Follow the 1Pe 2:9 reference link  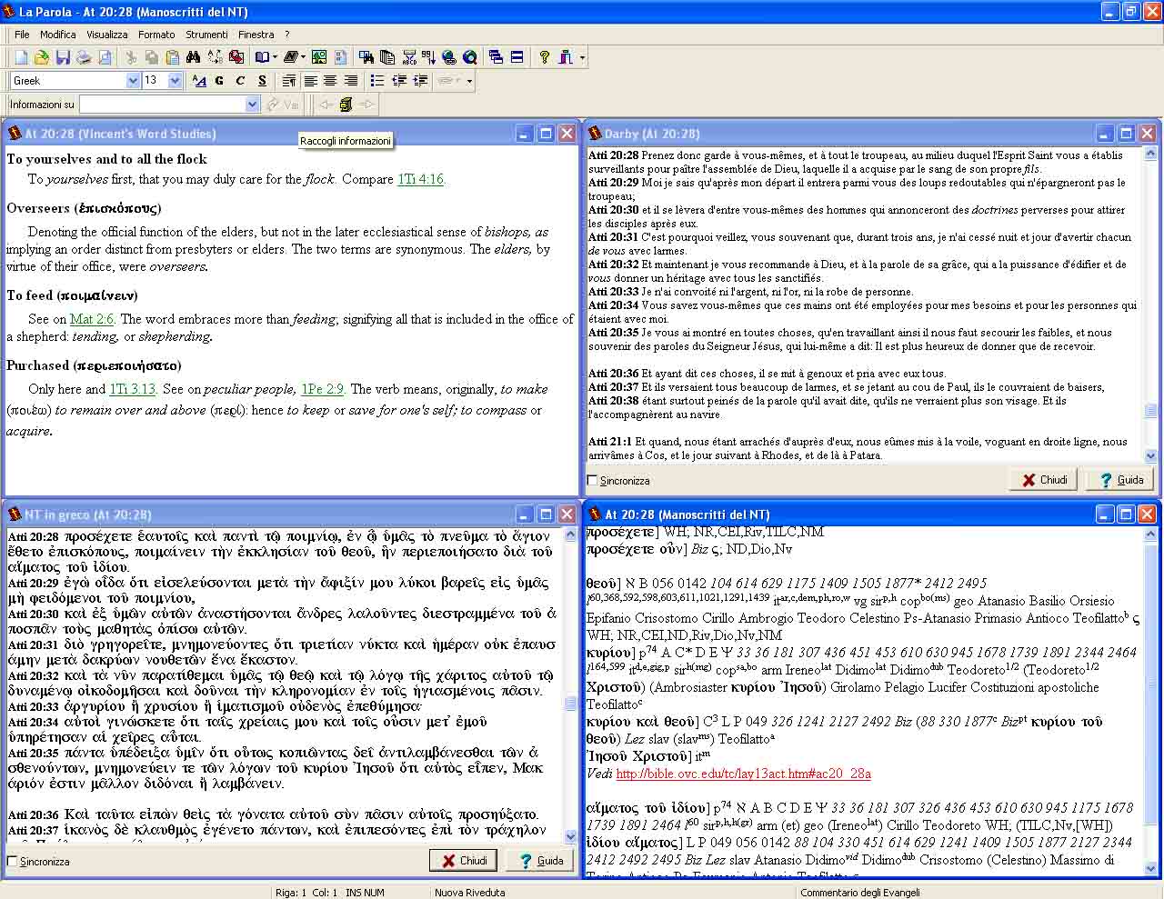tap(323, 389)
